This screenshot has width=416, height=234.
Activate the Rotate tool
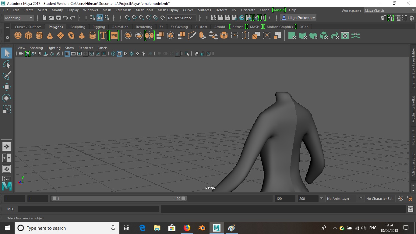[x=7, y=98]
